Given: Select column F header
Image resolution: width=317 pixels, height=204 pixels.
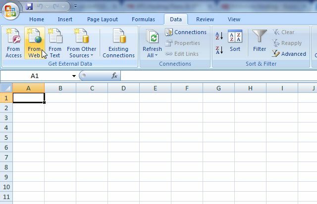Looking at the screenshot, I should [187, 88].
